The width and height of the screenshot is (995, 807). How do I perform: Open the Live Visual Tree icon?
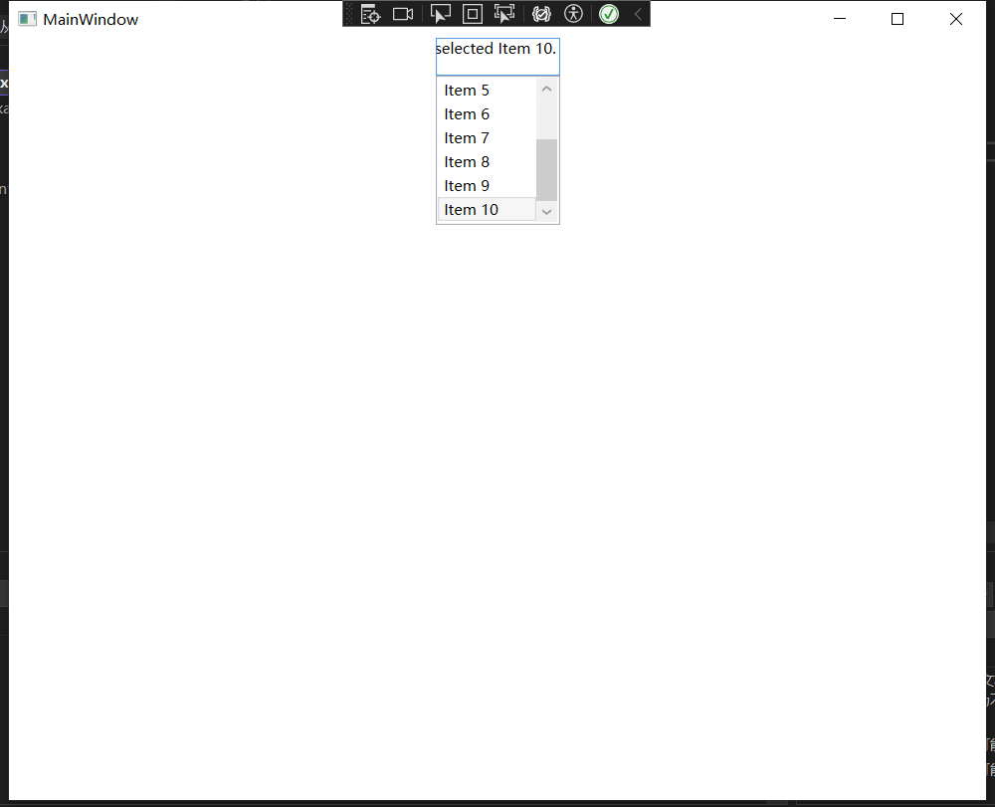(x=370, y=14)
